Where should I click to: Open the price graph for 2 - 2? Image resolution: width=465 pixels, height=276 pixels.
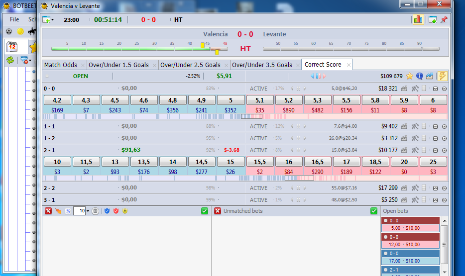[404, 188]
